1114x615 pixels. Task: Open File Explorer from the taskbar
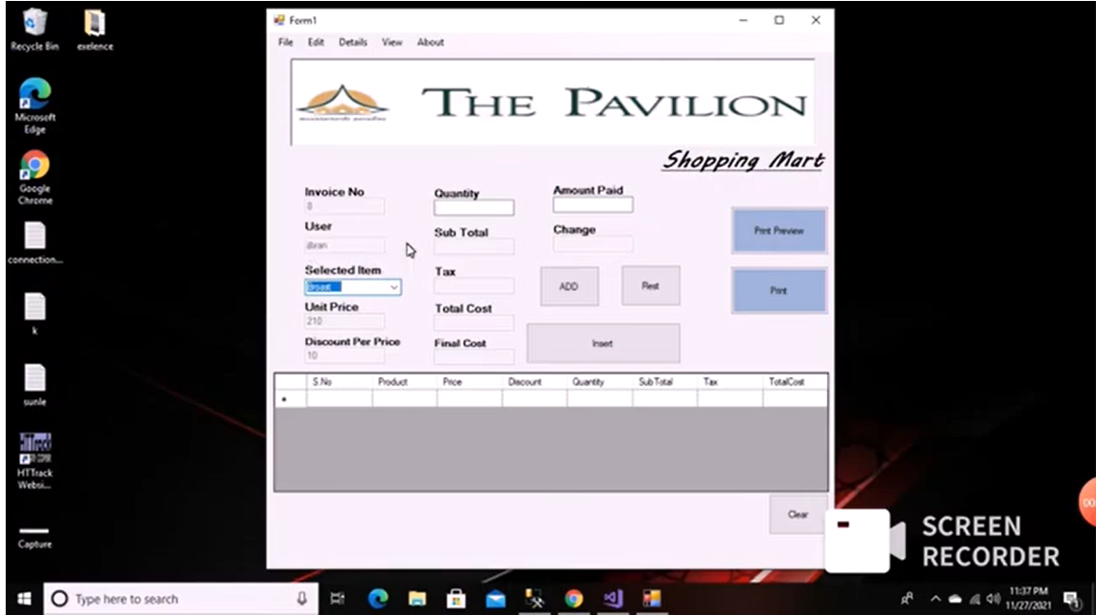pos(417,599)
